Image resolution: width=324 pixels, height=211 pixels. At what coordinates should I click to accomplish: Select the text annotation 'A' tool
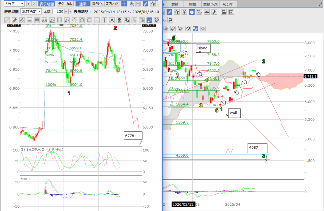[112, 20]
